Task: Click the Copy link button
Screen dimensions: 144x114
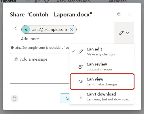Action: click(65, 98)
